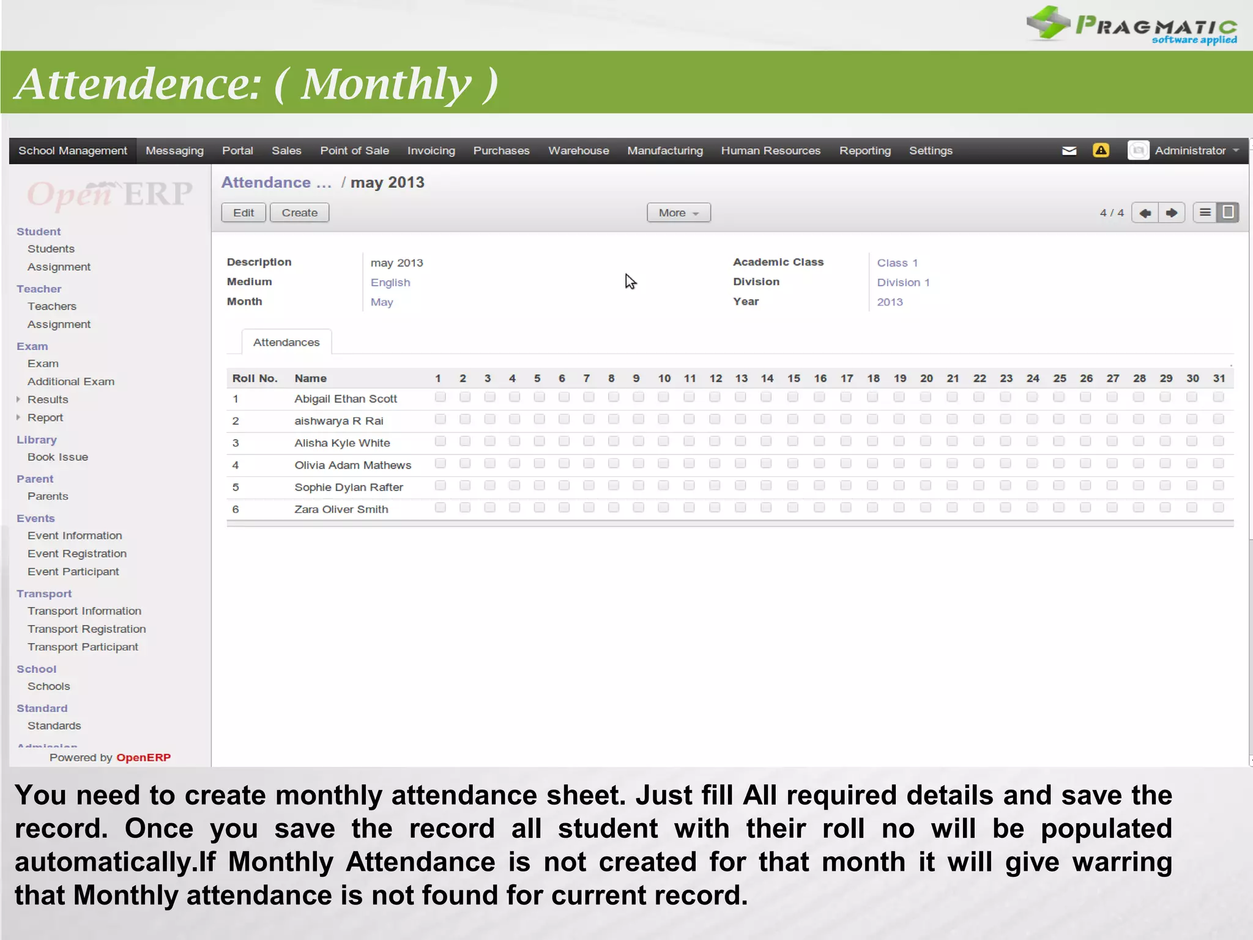Image resolution: width=1253 pixels, height=940 pixels.
Task: Open the More actions dropdown
Action: click(x=679, y=213)
